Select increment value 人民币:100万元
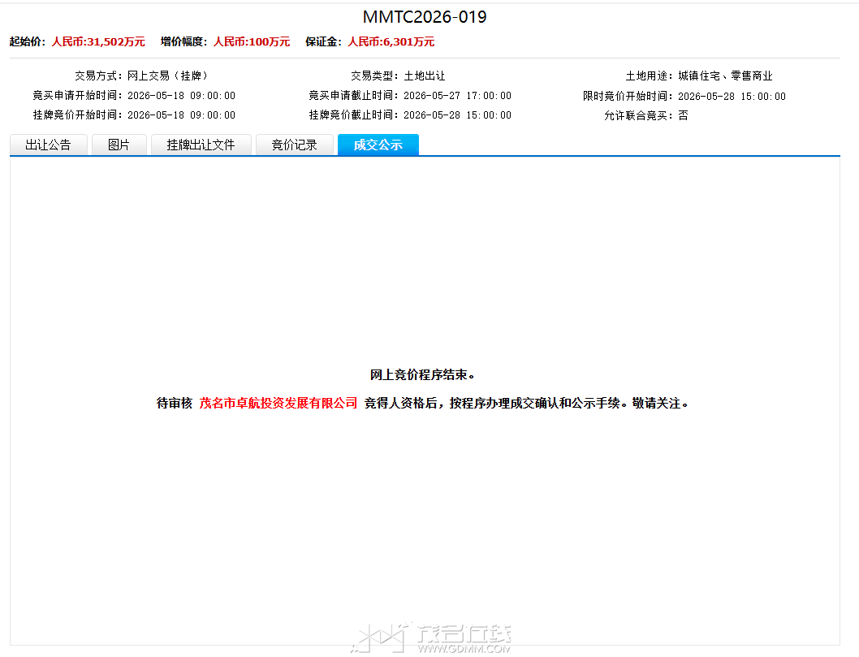 252,41
